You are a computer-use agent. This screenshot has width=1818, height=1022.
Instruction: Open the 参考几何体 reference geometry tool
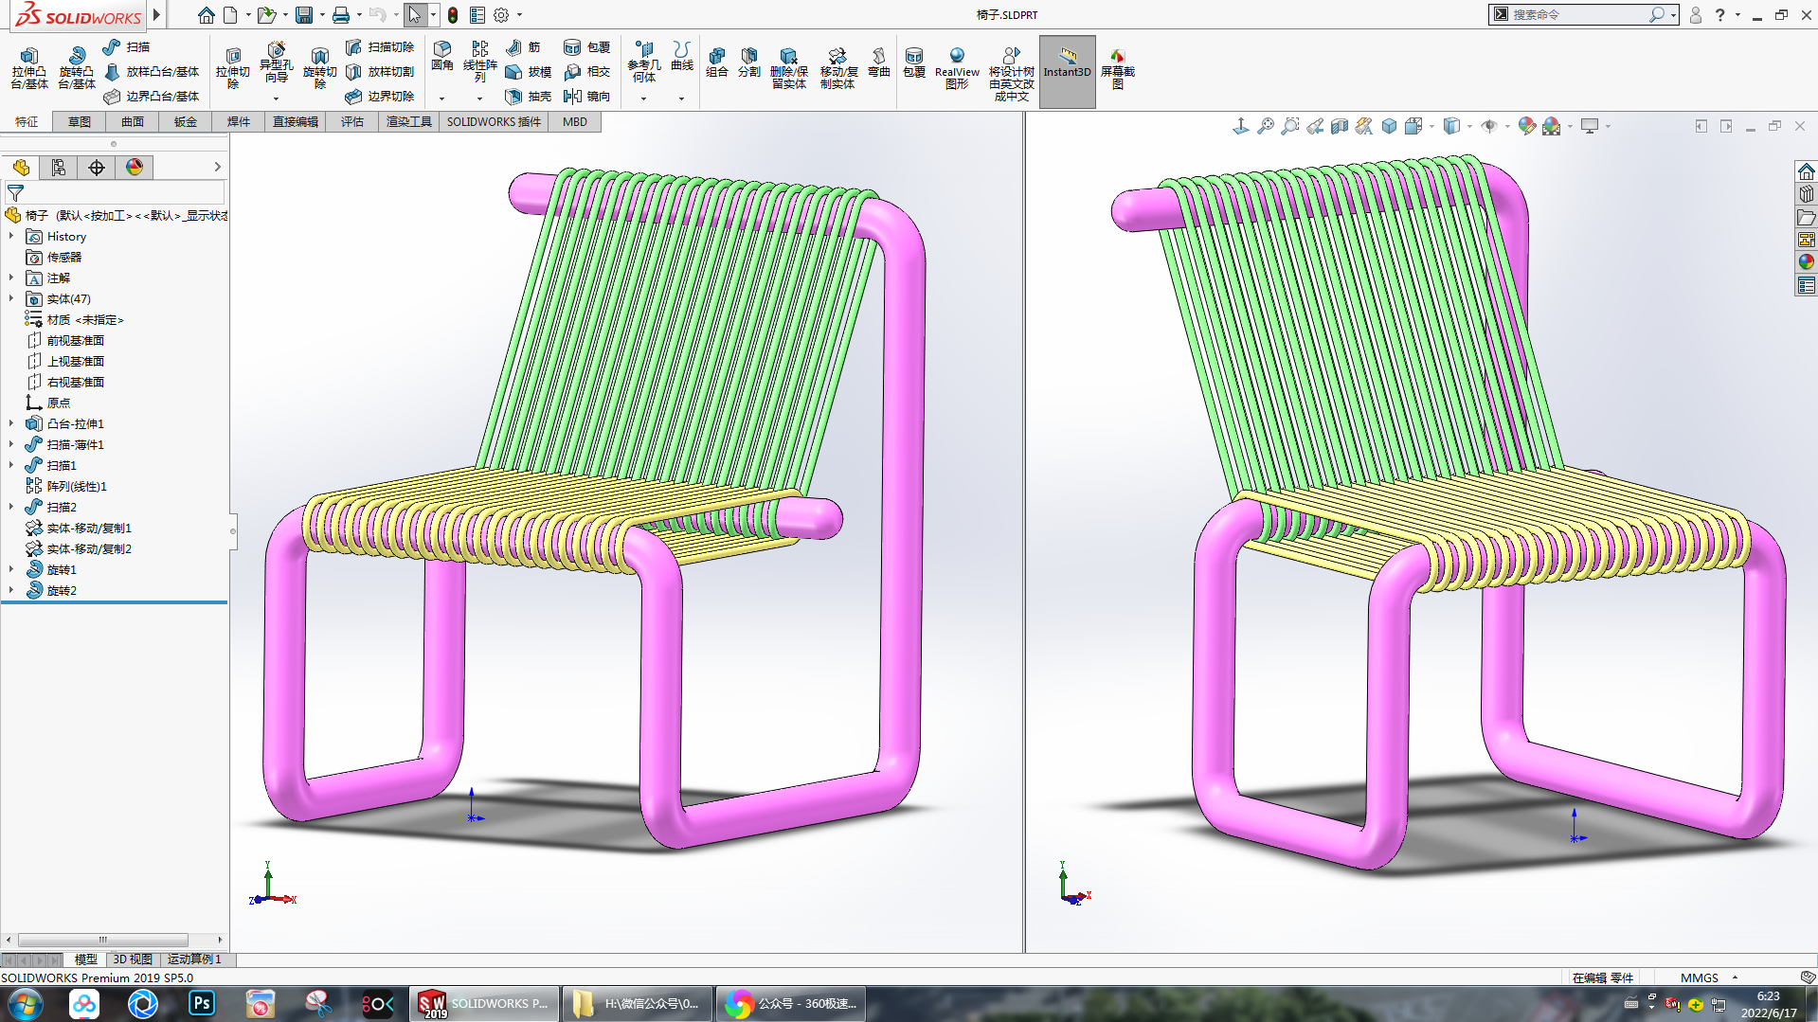[644, 62]
